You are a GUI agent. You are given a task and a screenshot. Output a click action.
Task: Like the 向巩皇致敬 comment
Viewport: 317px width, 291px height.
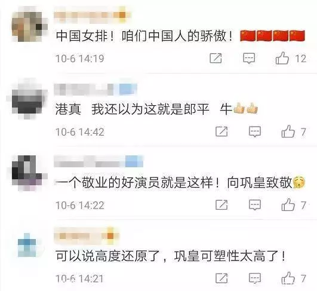coord(288,205)
